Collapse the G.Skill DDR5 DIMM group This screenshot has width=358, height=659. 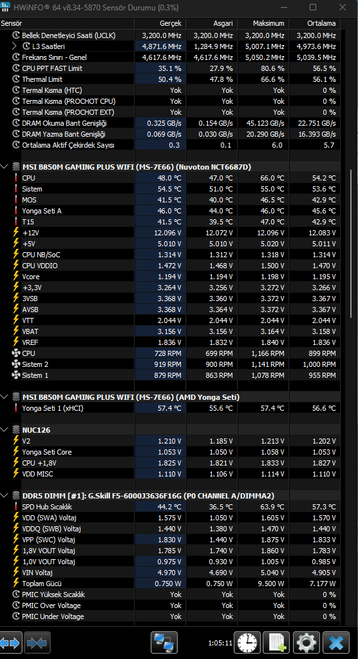(5, 495)
